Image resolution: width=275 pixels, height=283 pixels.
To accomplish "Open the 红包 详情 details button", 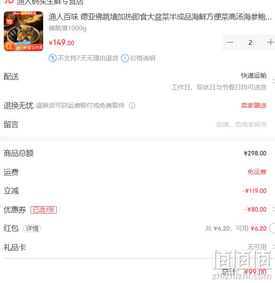I will tap(32, 229).
